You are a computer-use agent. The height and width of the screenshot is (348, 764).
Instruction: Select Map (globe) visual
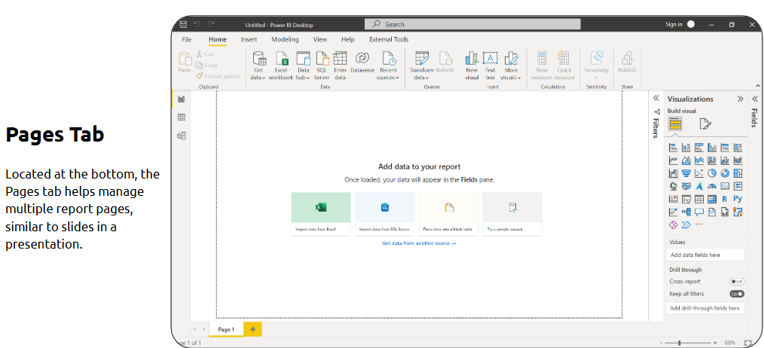(674, 186)
